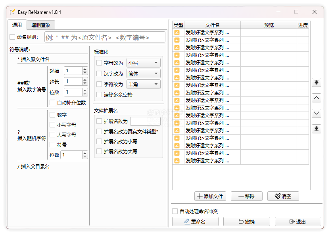
Task: Open the 简体 Chinese character dropdown
Action: point(143,73)
